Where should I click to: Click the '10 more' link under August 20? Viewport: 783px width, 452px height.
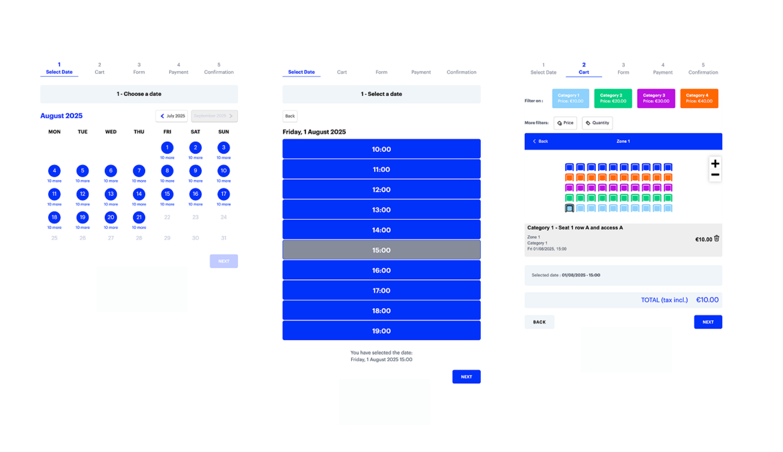coord(111,228)
